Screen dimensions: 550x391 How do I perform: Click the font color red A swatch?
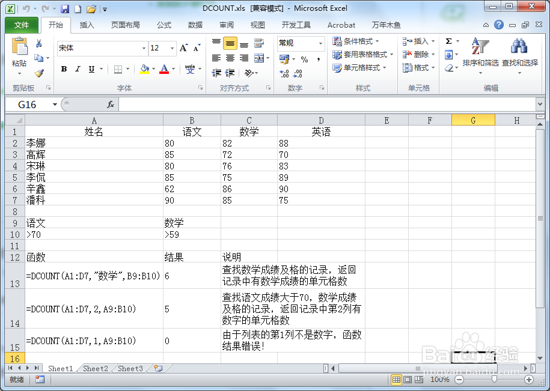coord(164,69)
